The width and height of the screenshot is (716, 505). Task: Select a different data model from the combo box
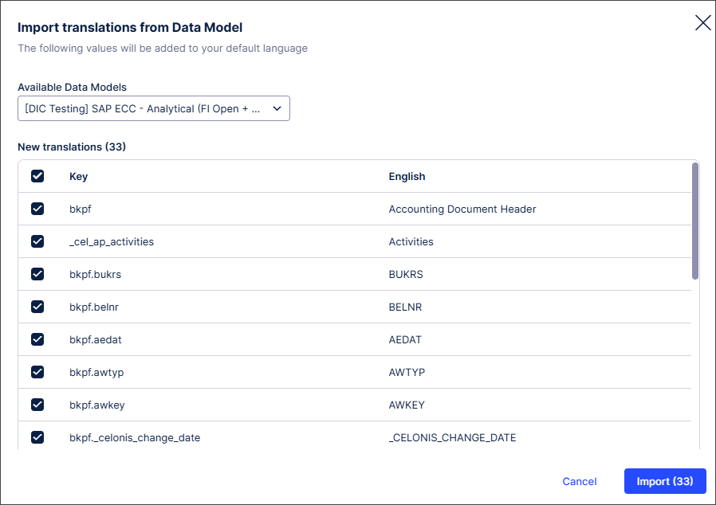tap(153, 108)
